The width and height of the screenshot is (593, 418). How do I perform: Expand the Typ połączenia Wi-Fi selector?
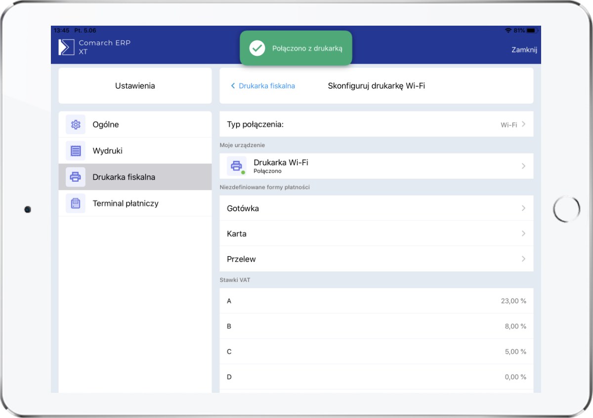(x=523, y=124)
